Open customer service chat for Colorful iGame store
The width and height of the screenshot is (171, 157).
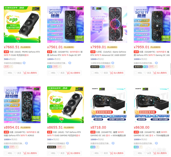[113, 63]
